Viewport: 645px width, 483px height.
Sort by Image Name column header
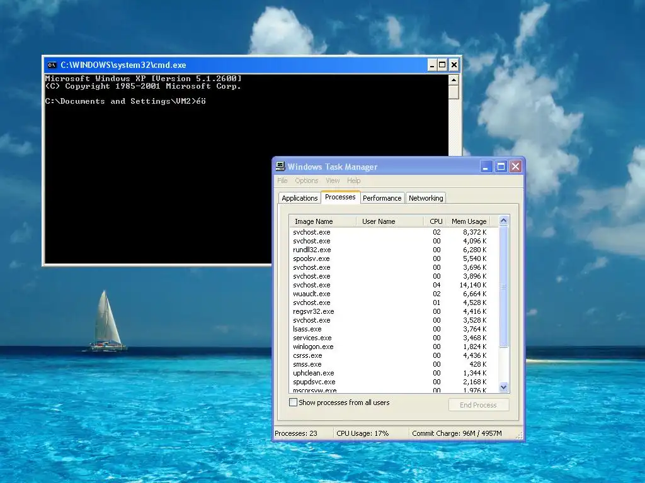point(323,221)
